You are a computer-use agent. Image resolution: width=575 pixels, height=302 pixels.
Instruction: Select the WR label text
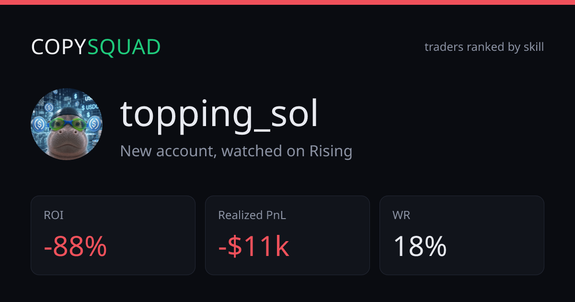click(x=401, y=215)
